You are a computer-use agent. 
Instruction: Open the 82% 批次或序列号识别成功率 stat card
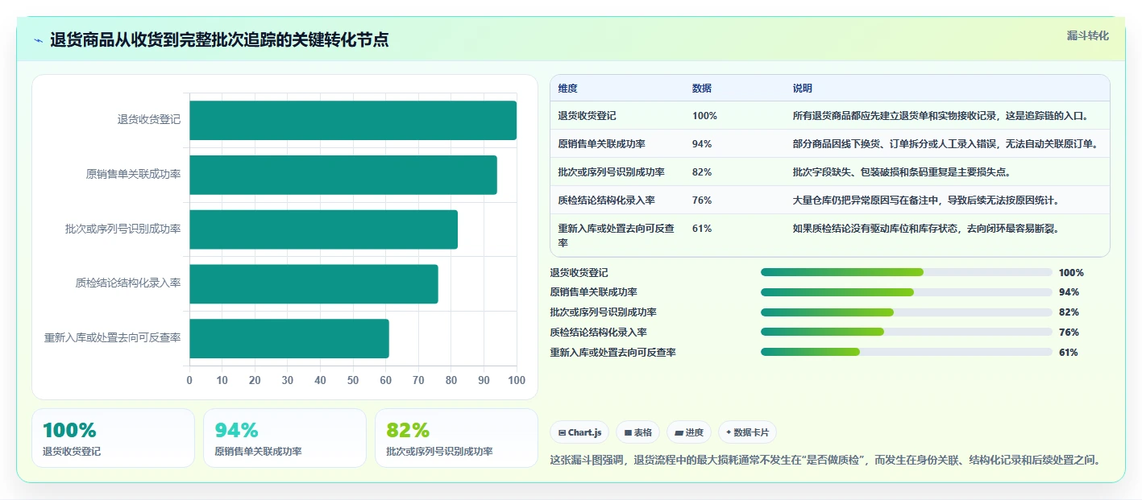click(456, 438)
